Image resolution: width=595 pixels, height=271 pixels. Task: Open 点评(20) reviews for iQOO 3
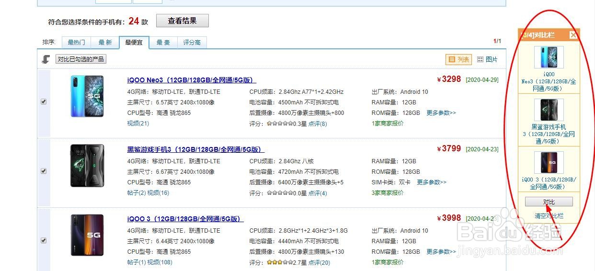(x=319, y=263)
